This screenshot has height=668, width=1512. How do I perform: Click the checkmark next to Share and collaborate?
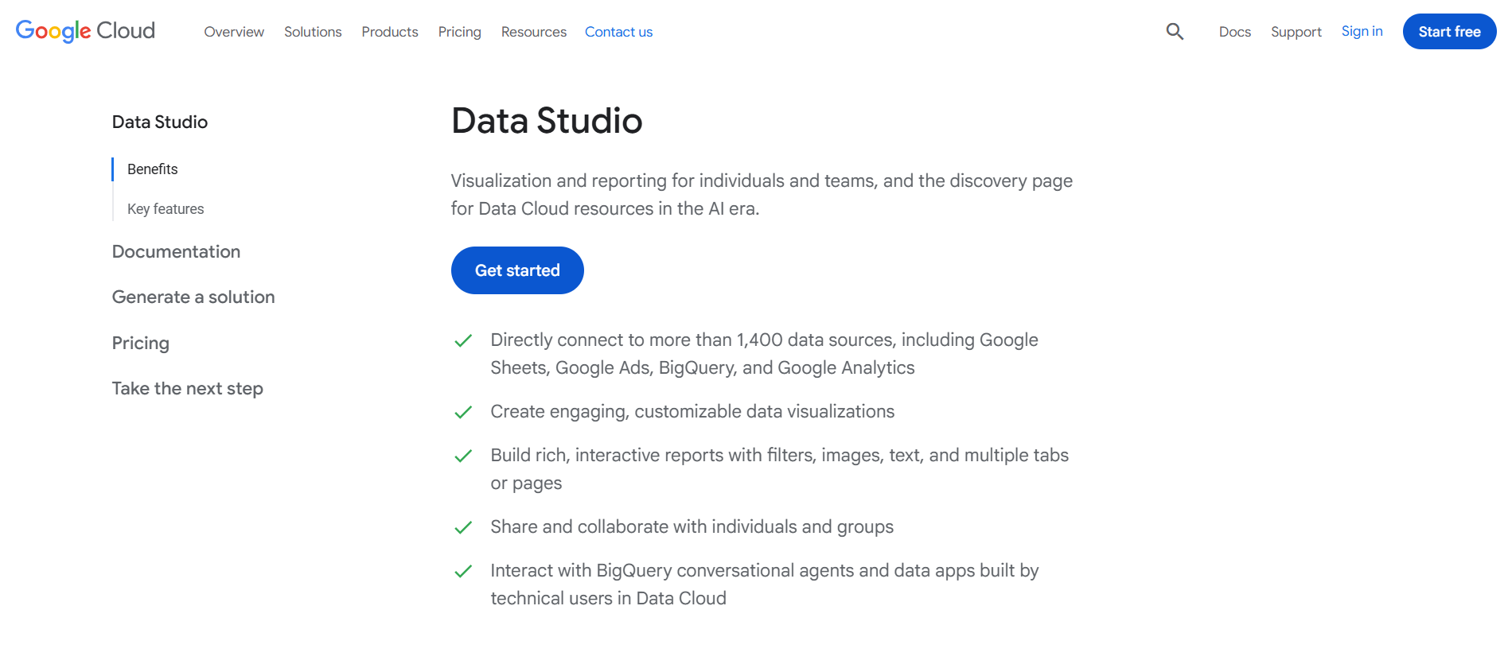(x=463, y=527)
